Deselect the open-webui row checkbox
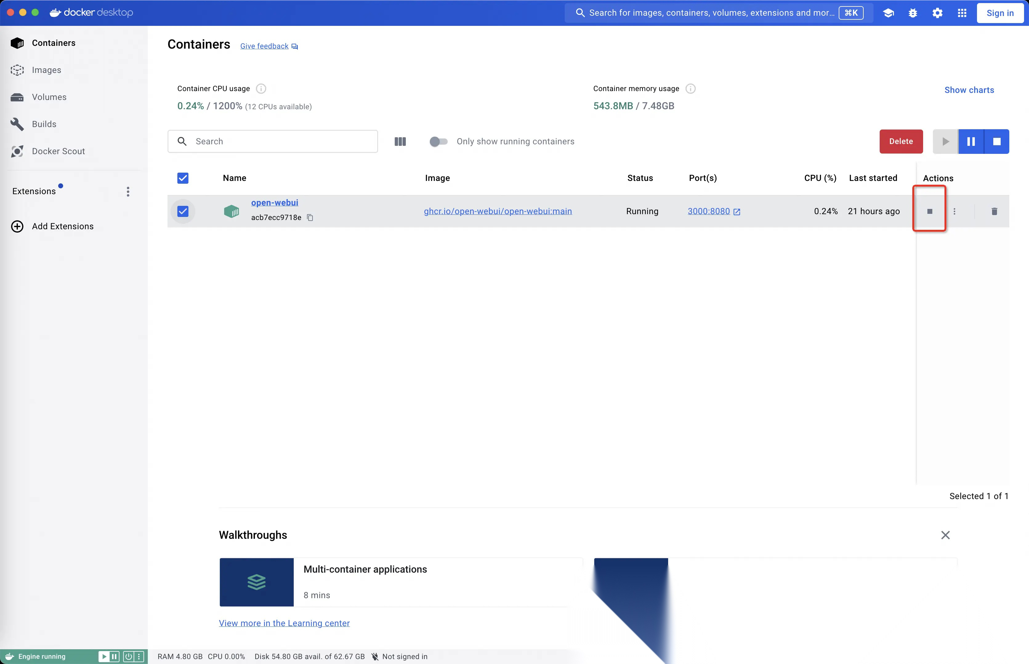1029x664 pixels. tap(183, 211)
